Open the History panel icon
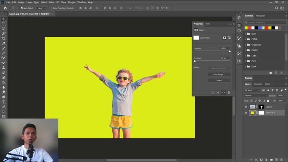 [x=239, y=18]
